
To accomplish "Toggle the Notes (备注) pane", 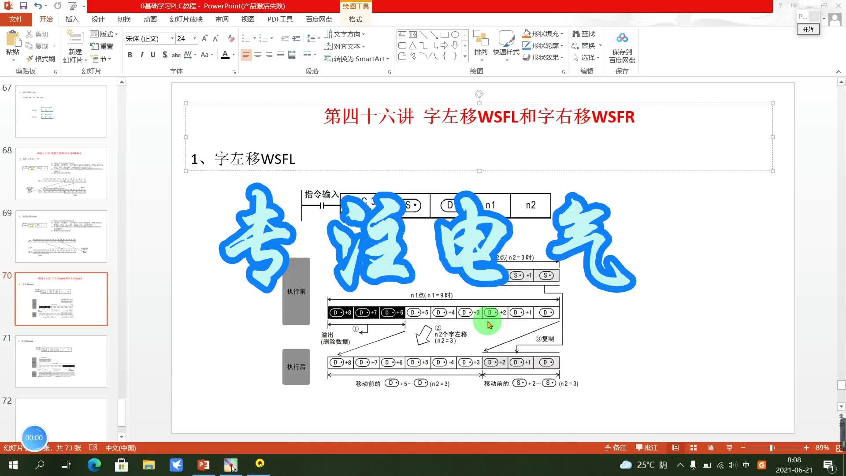I will [616, 448].
